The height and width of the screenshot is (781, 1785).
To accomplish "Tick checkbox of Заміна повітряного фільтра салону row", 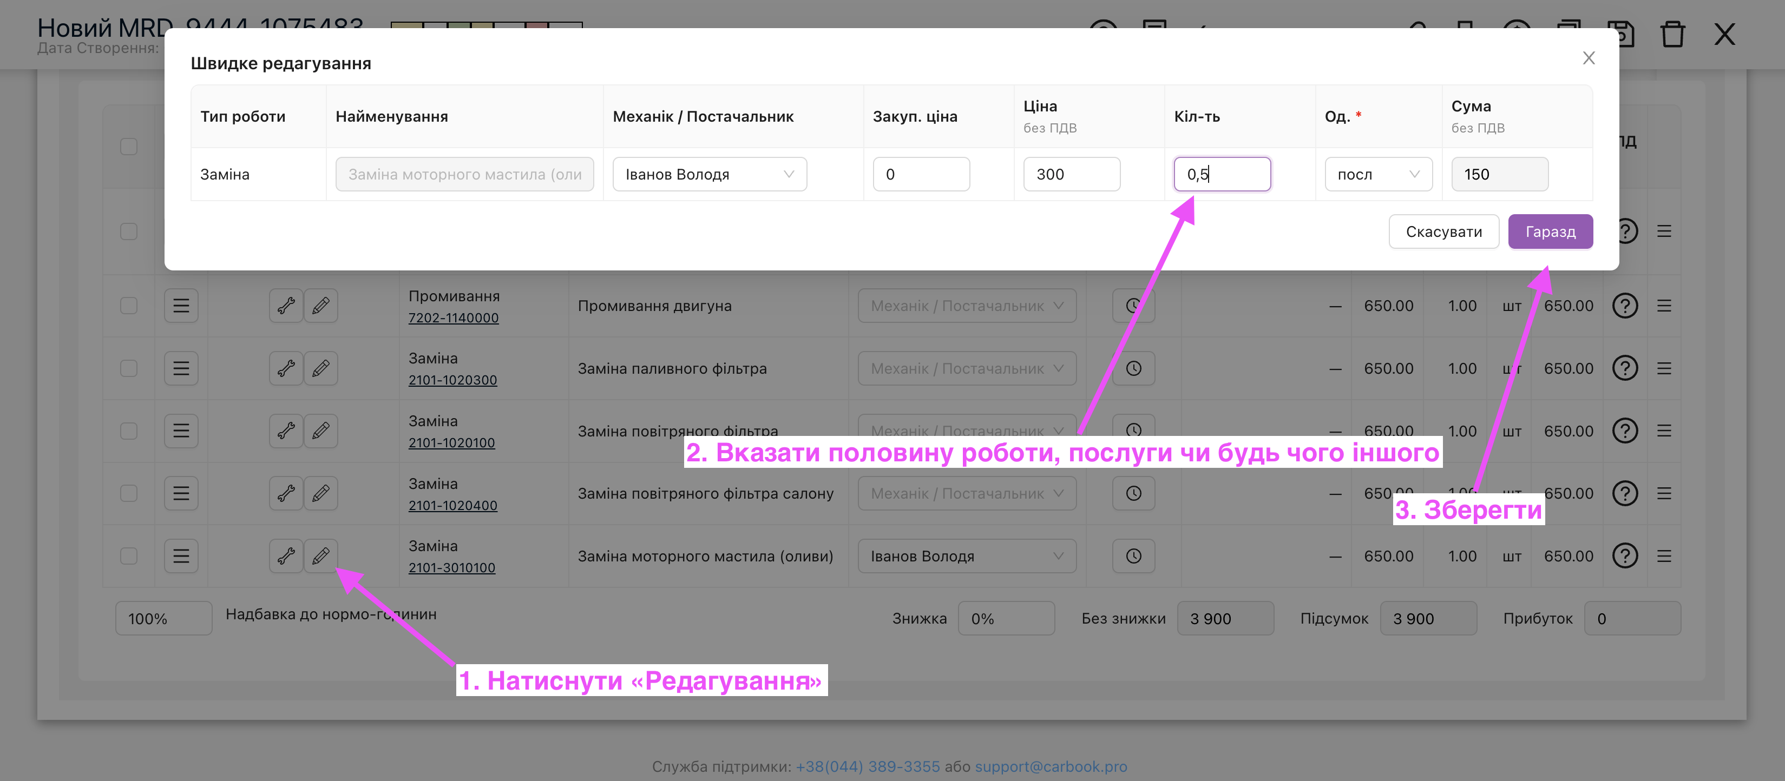I will [x=128, y=493].
